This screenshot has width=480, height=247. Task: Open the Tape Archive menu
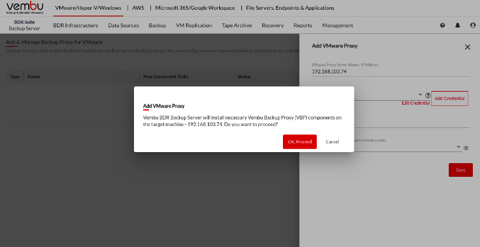click(x=237, y=25)
